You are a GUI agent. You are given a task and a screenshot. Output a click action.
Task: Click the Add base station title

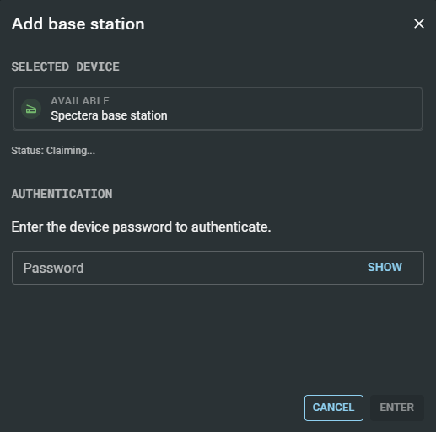78,24
